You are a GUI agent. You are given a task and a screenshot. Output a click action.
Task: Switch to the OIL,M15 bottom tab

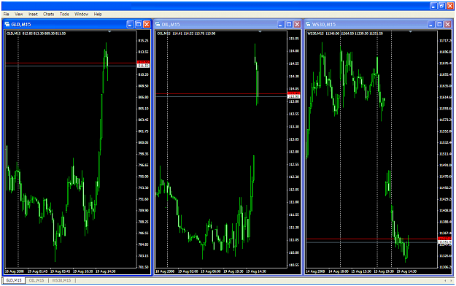click(36, 280)
